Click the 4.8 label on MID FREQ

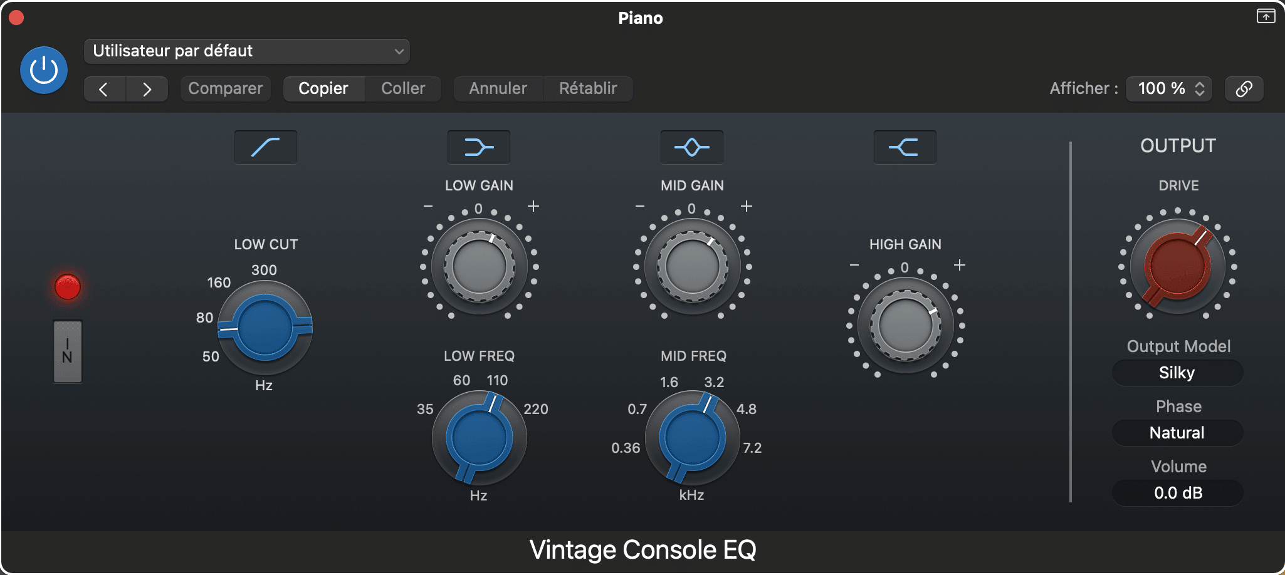pos(746,409)
